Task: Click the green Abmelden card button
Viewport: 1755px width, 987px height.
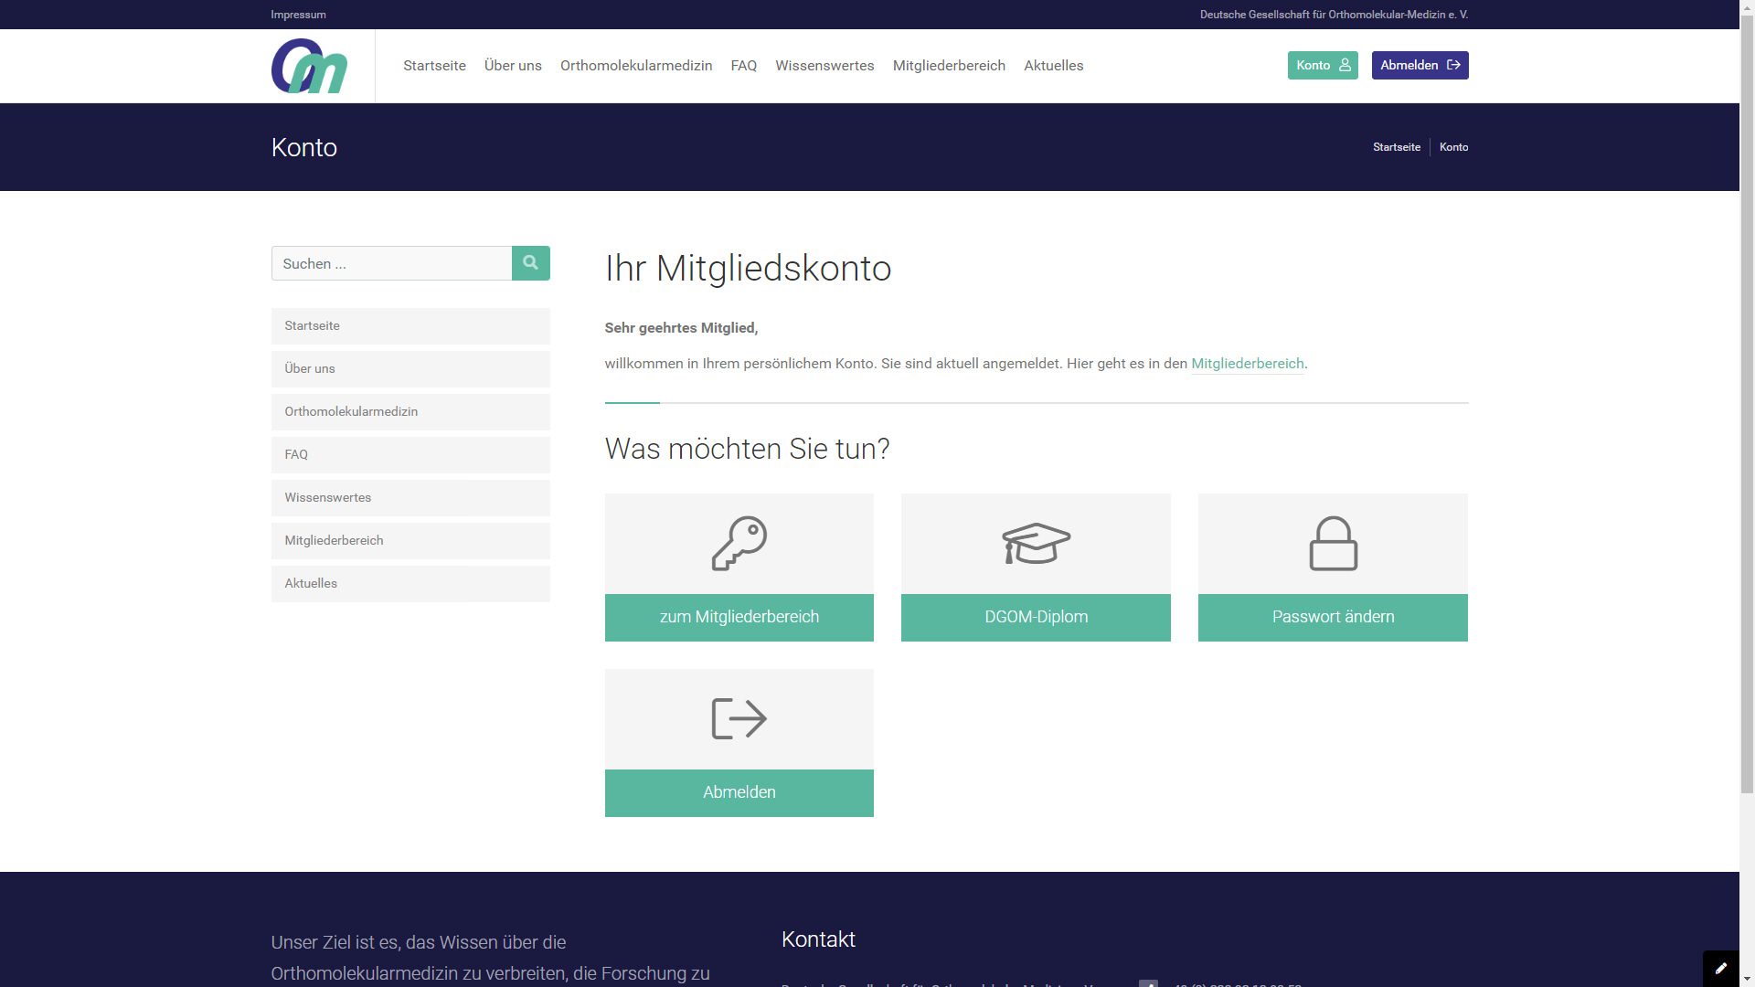Action: click(739, 793)
